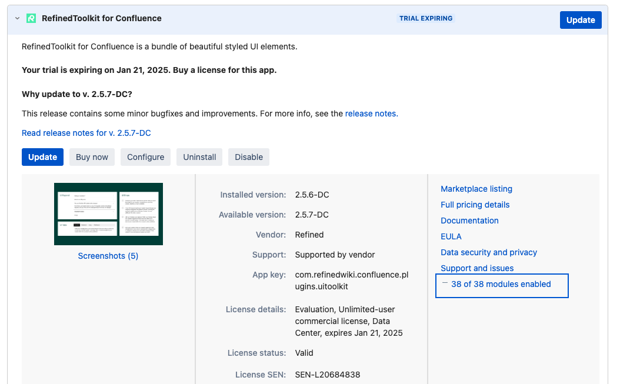Select available version value 2.5.7-DC
The height and width of the screenshot is (384, 640).
[x=312, y=215]
